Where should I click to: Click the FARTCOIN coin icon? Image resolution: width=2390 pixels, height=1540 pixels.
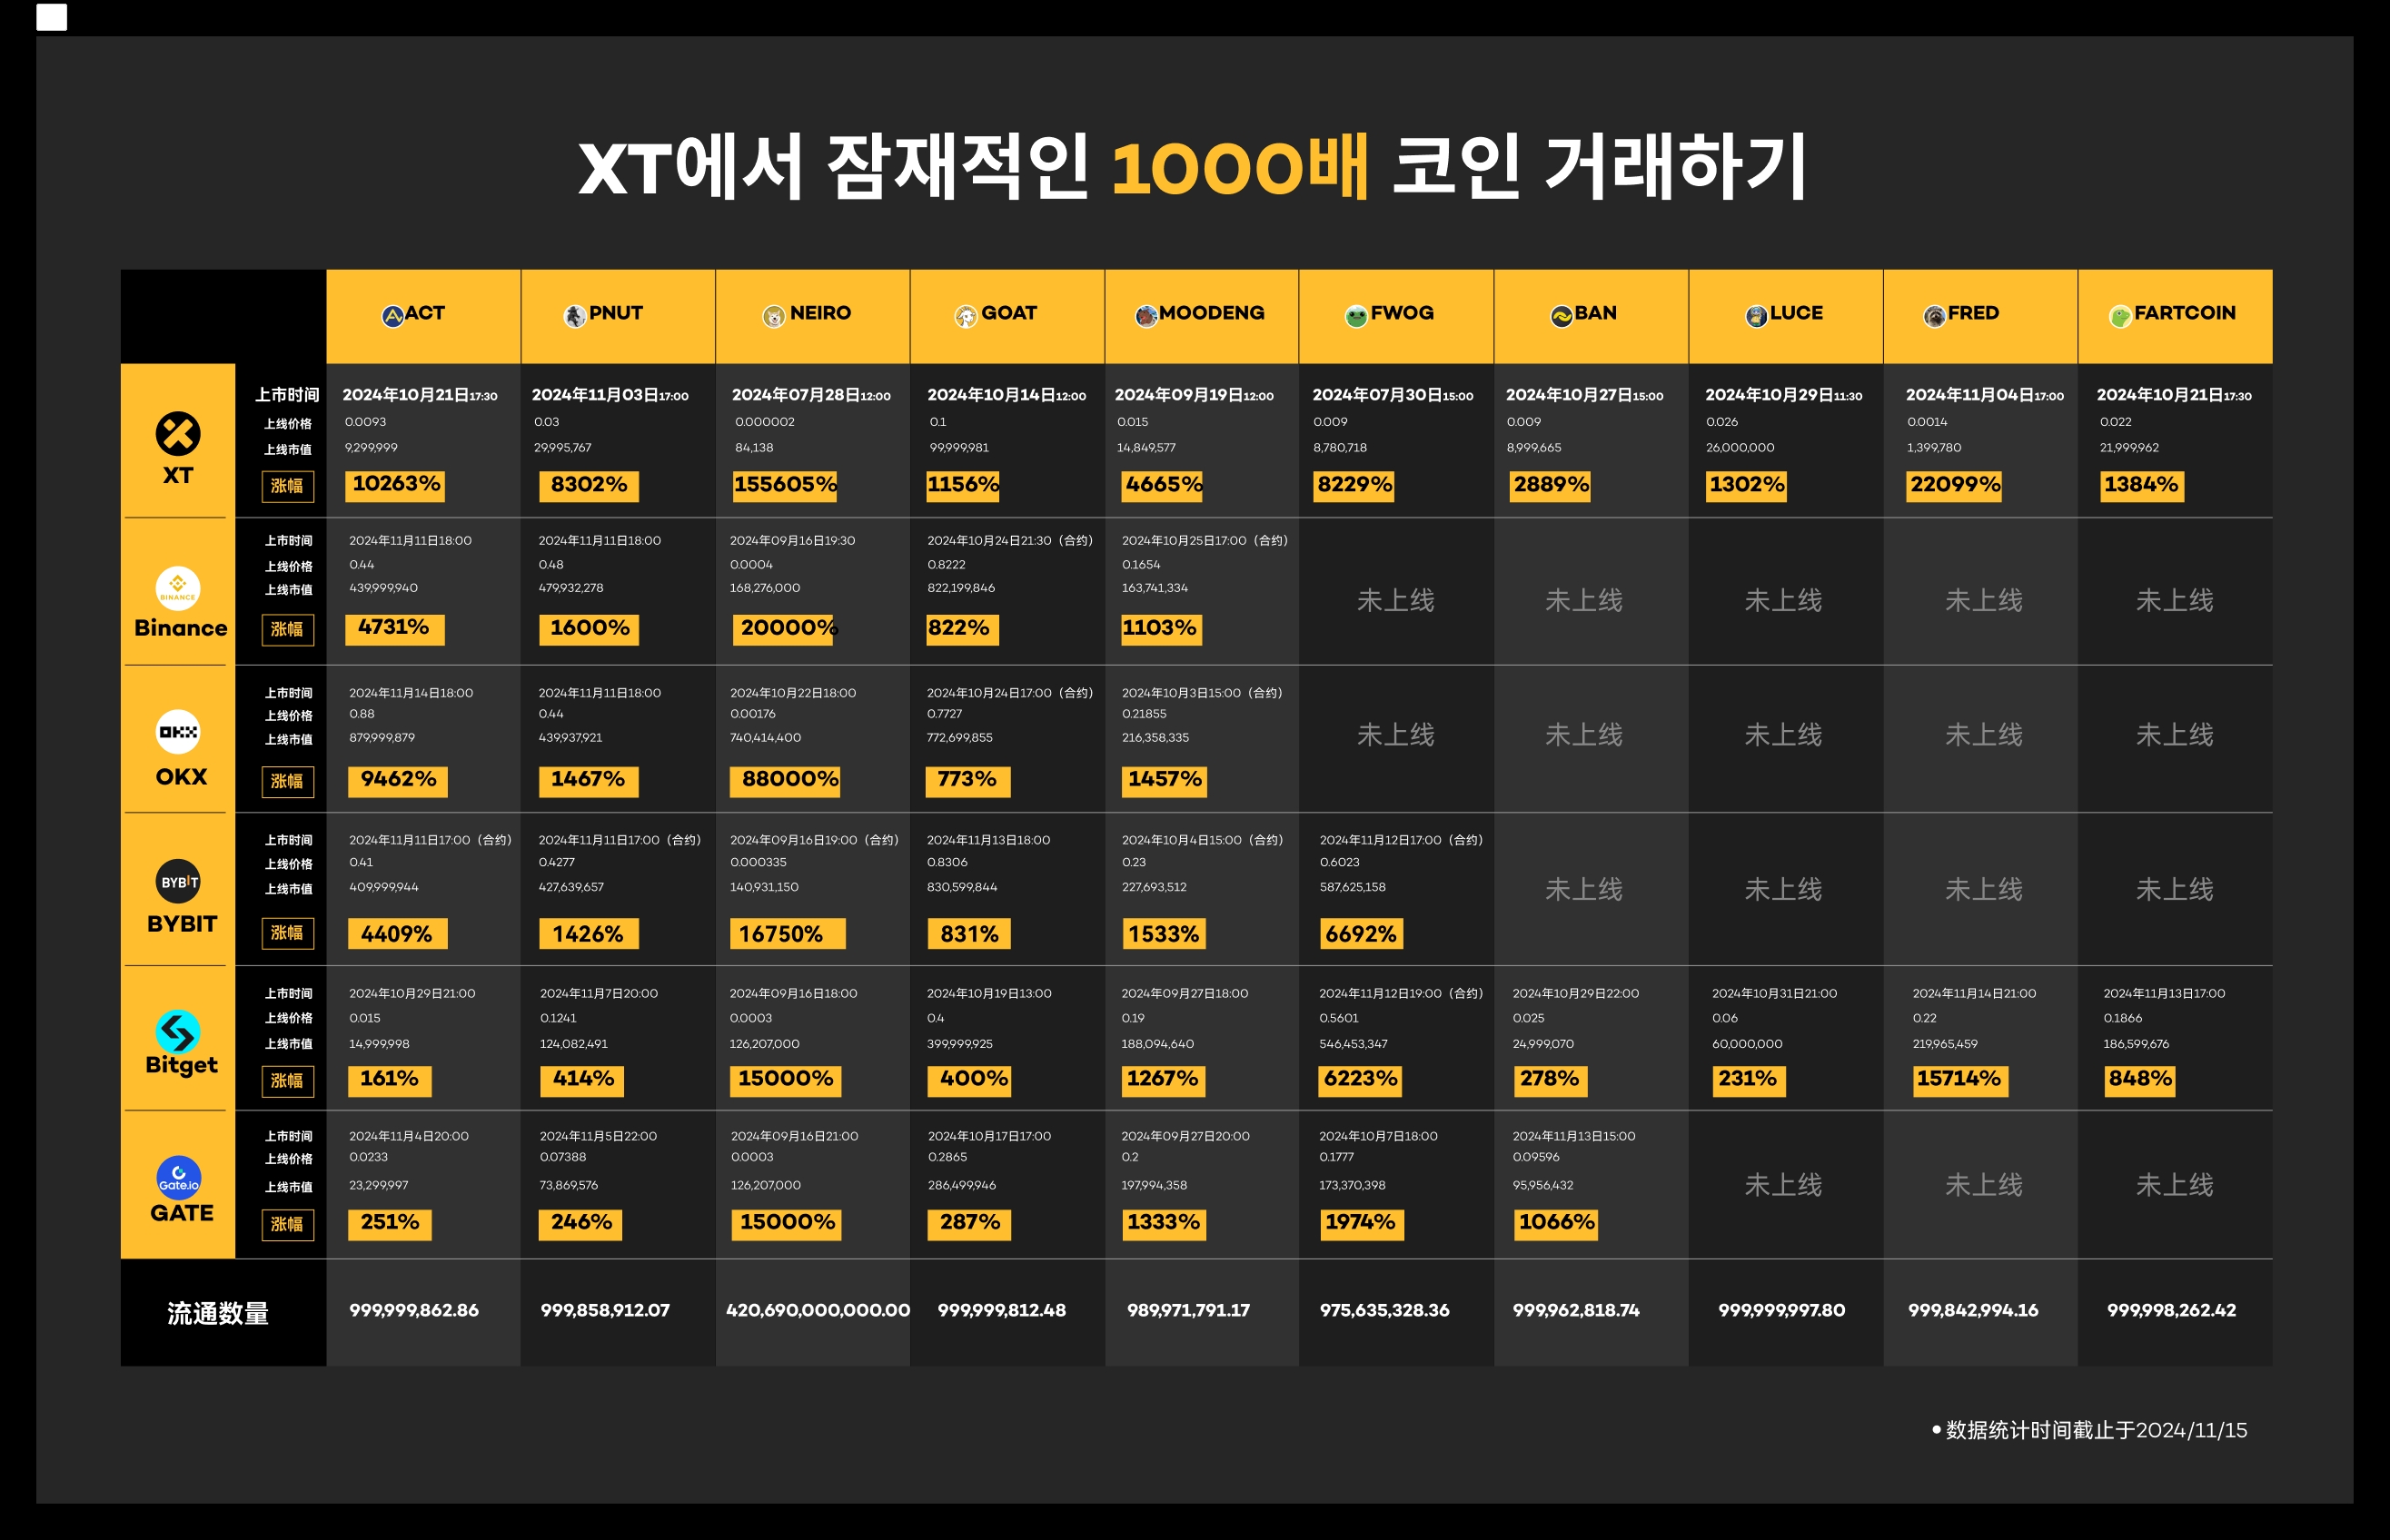[2120, 317]
